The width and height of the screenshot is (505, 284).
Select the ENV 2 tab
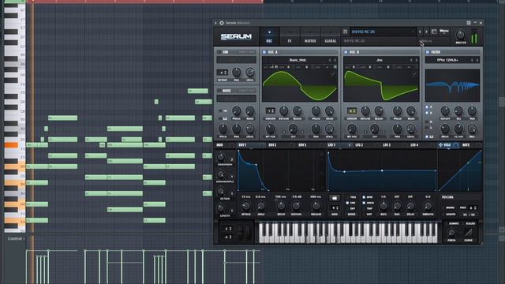click(272, 145)
